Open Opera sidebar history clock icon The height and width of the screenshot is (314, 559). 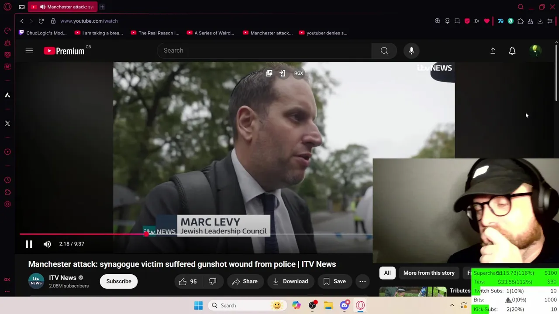pyautogui.click(x=7, y=180)
